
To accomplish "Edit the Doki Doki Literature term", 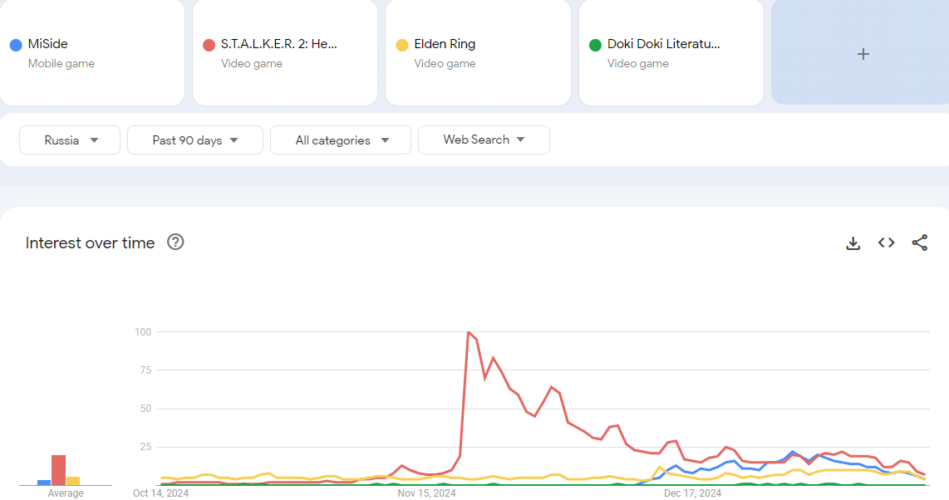I will [x=663, y=45].
